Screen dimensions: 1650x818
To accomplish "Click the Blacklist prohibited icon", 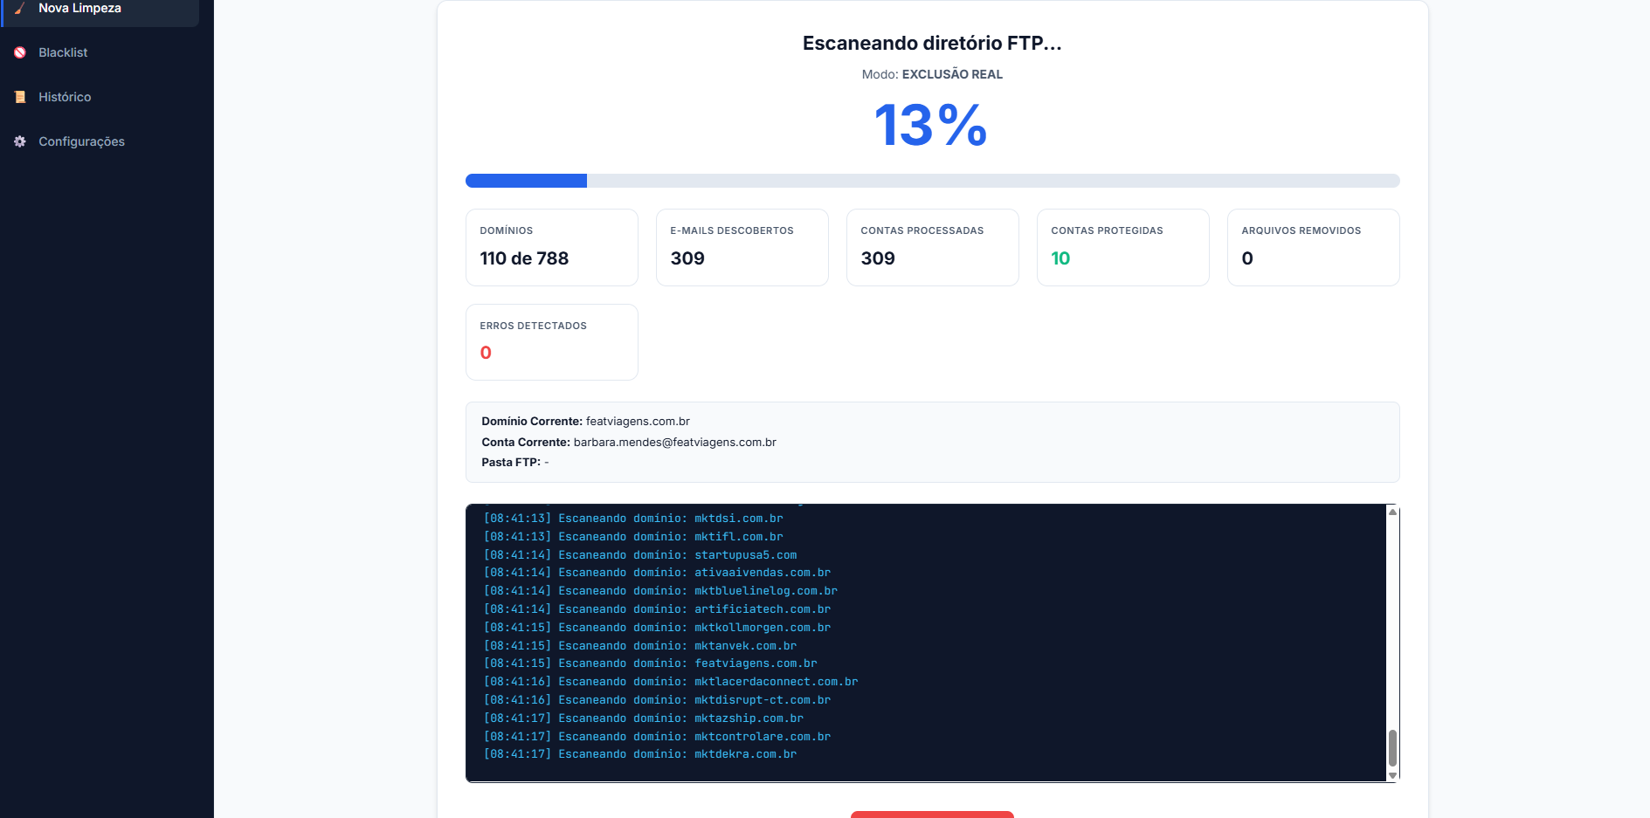I will [20, 52].
